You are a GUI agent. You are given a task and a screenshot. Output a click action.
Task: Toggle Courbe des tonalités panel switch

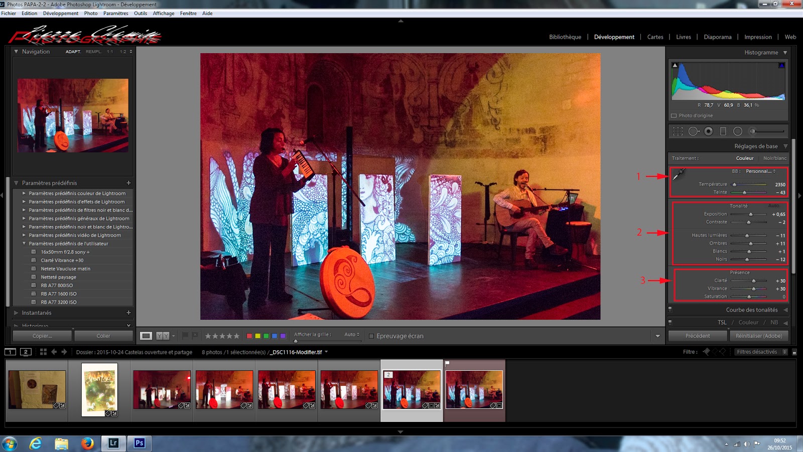pos(670,309)
